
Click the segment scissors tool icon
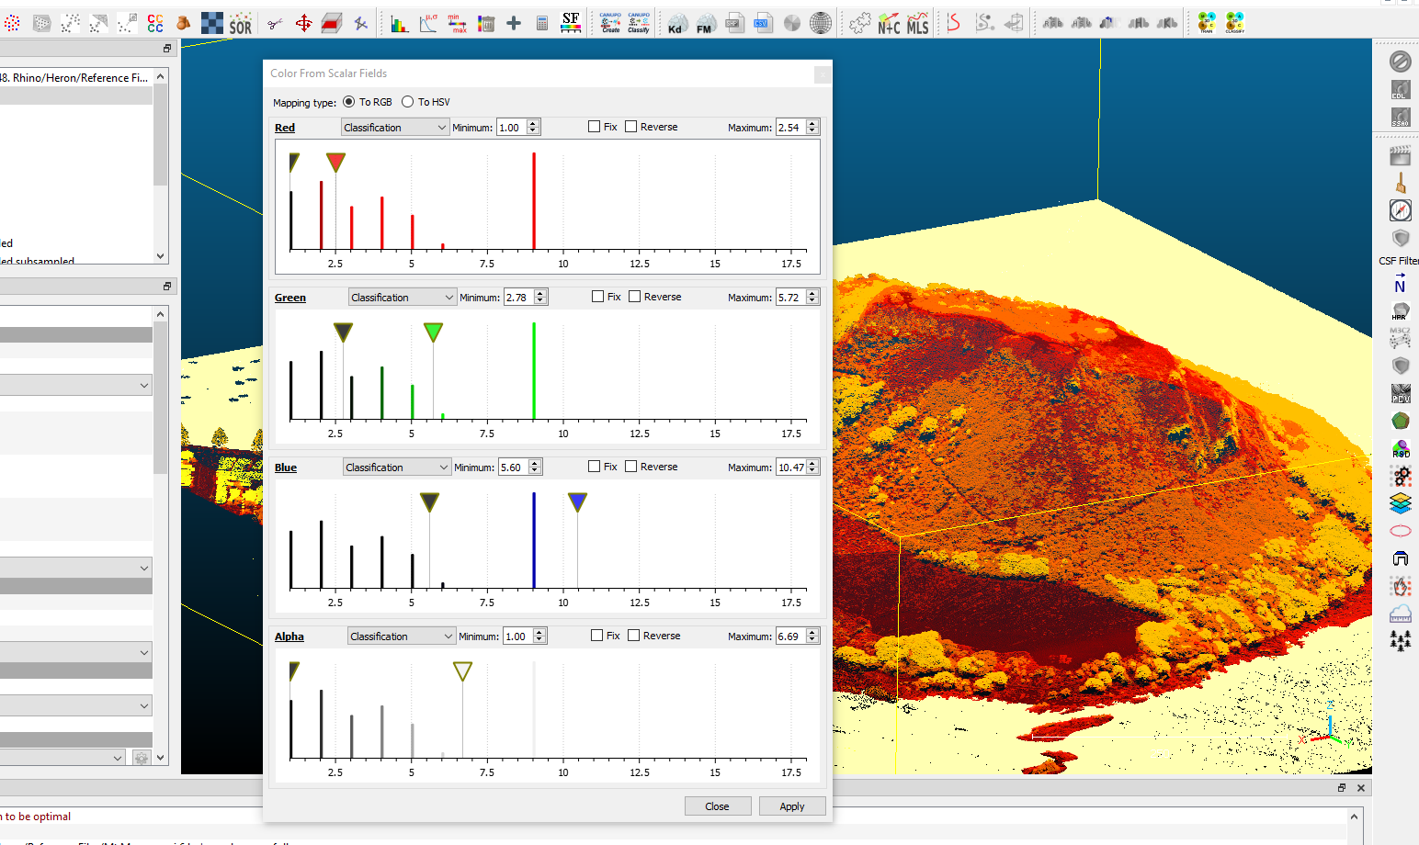click(274, 24)
